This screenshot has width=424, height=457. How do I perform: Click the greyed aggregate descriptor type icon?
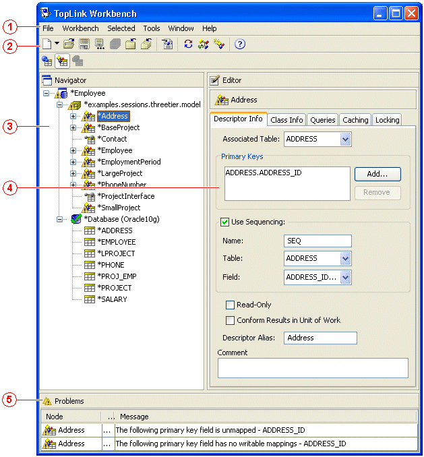[x=78, y=61]
